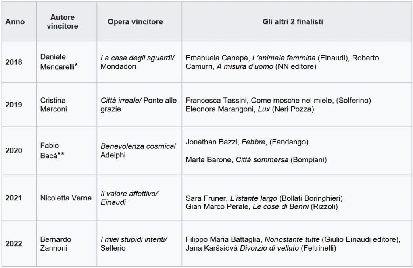
Task: Click the author Cristina Marconi
Action: (x=53, y=105)
